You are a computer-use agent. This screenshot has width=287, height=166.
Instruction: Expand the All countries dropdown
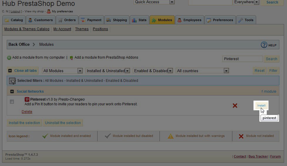click(202, 71)
